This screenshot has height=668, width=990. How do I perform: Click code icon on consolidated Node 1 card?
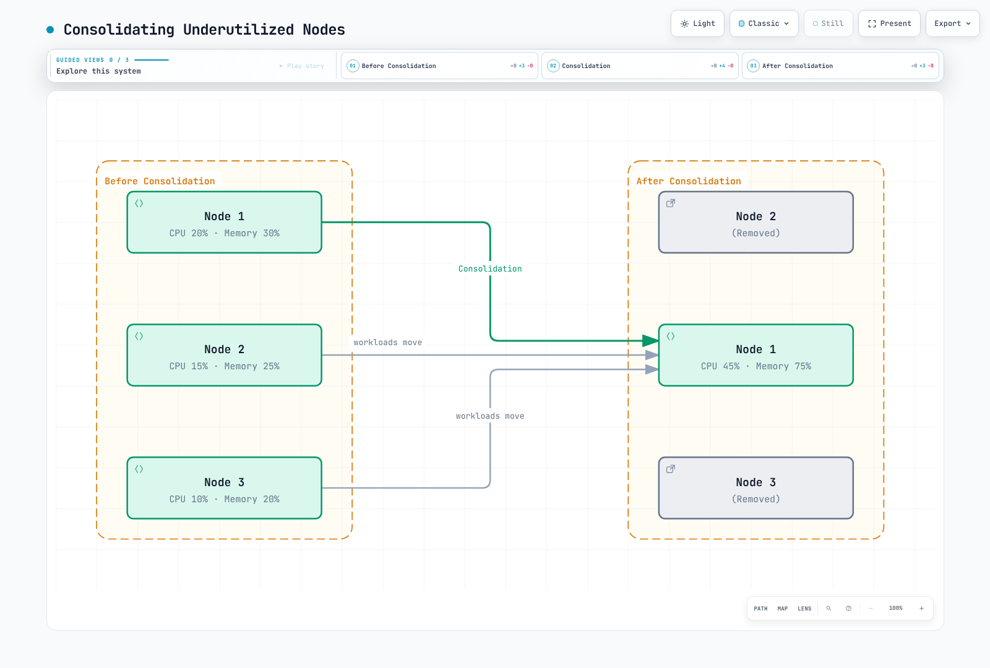pyautogui.click(x=671, y=336)
